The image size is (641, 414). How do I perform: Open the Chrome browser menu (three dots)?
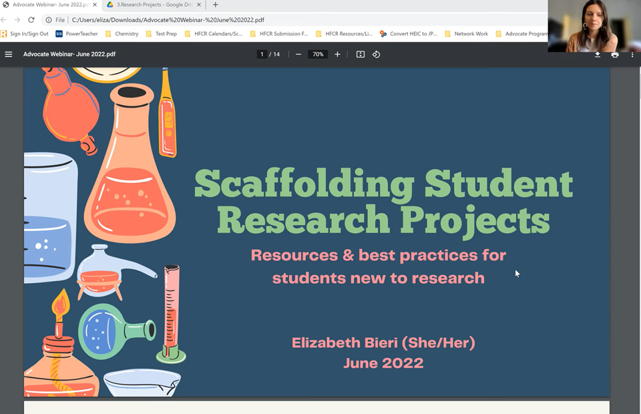click(632, 19)
